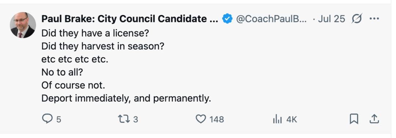Click the 'etc etc etc etc.' text line
The height and width of the screenshot is (138, 396).
[75, 59]
